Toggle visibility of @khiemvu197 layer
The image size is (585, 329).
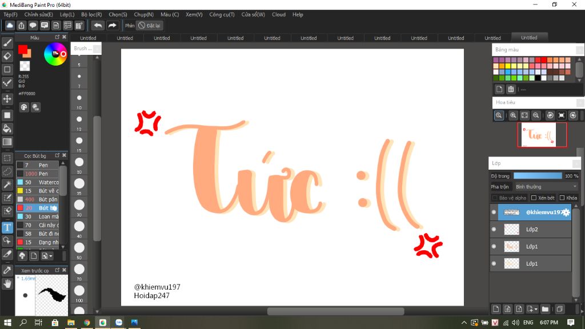(x=494, y=212)
